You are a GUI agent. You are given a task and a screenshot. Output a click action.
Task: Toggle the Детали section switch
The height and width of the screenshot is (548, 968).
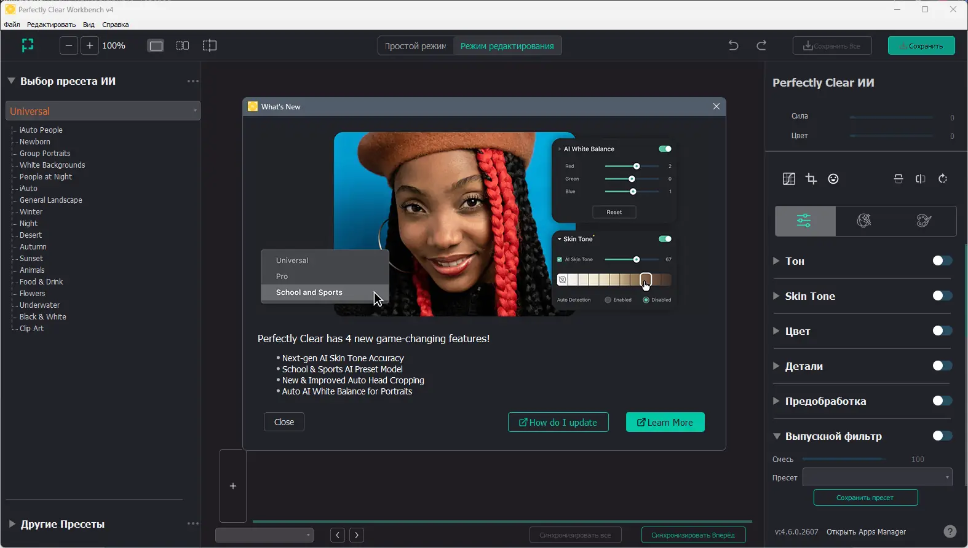pos(942,366)
